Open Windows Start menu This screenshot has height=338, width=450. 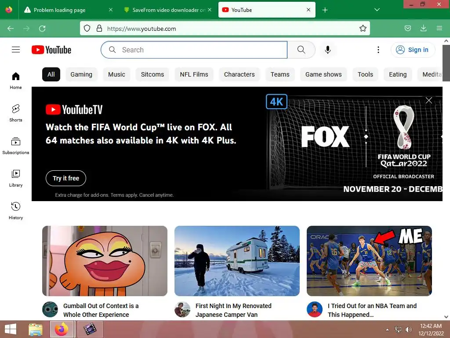click(x=11, y=329)
